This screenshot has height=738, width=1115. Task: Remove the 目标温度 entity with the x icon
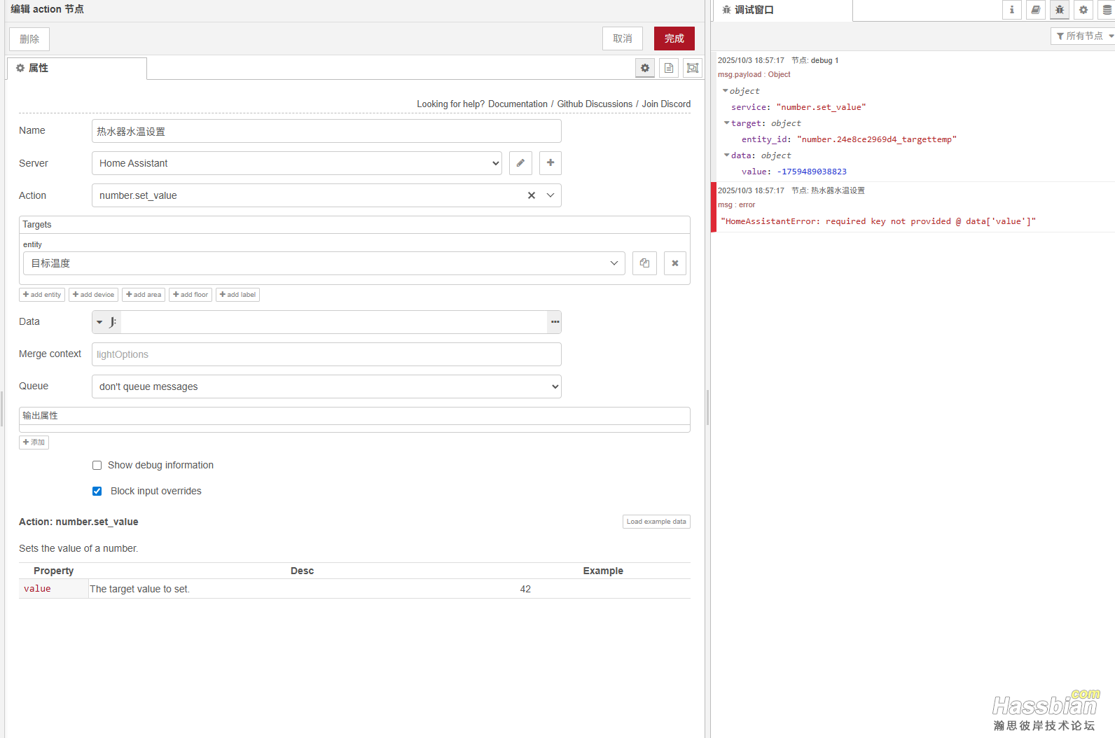[675, 263]
